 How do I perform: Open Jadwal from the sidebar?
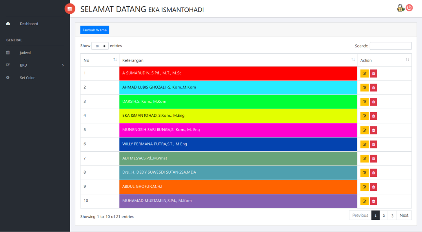25,53
